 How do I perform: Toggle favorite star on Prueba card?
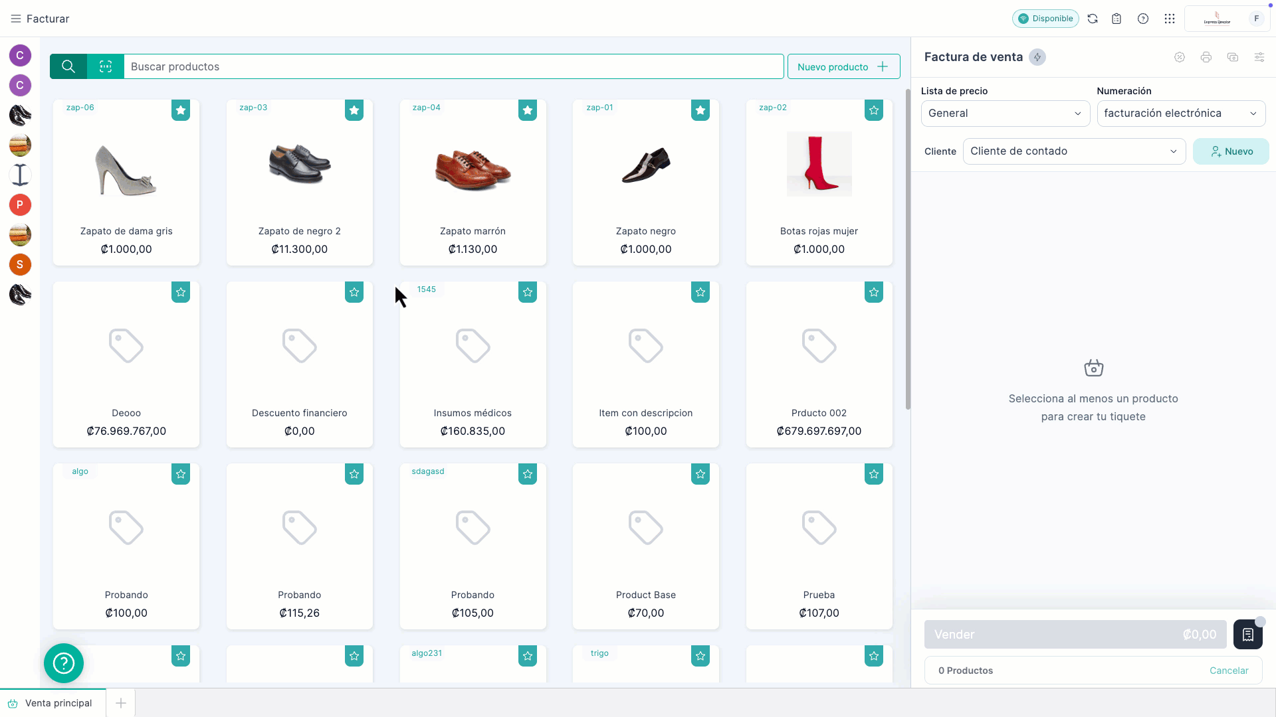click(x=874, y=474)
